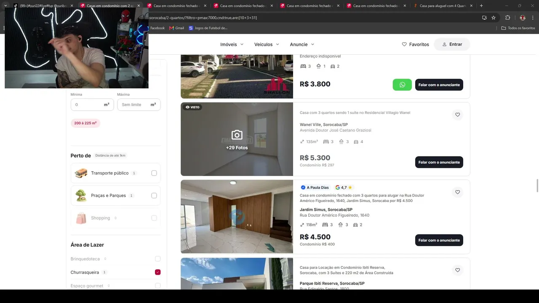Click the browser address bar URL
This screenshot has width=539, height=303.
[x=202, y=18]
